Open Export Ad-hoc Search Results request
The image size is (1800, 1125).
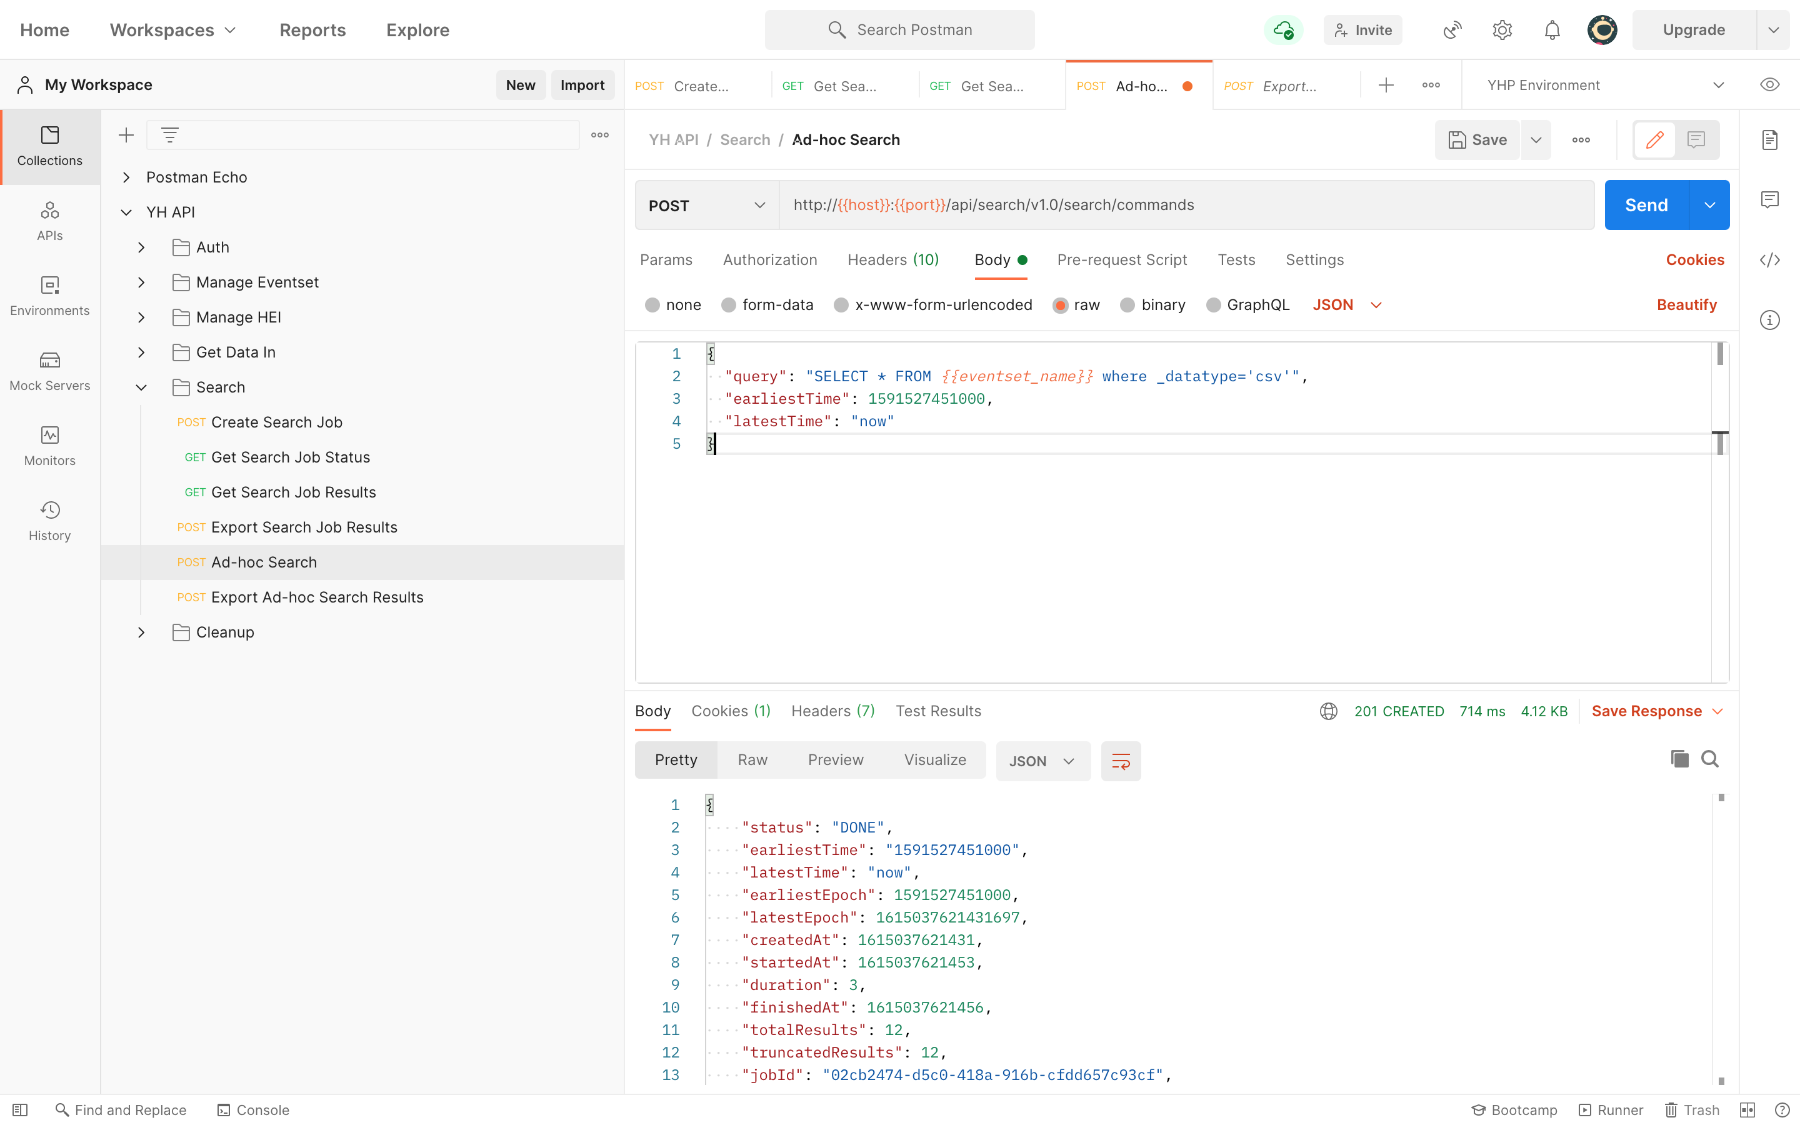pos(317,597)
